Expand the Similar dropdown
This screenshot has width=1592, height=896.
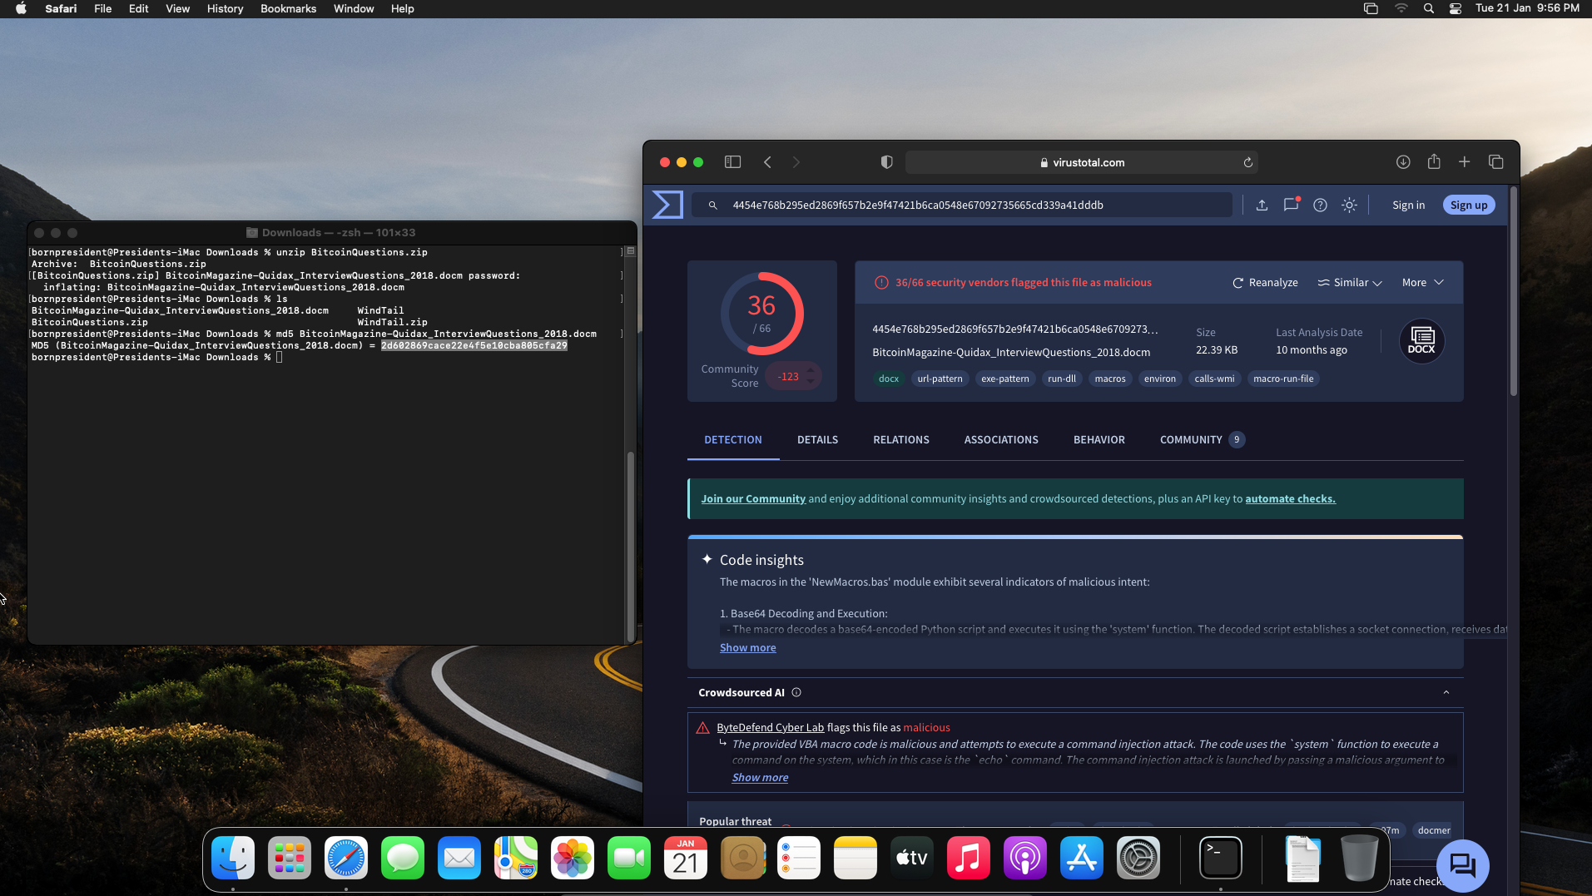1350,283
